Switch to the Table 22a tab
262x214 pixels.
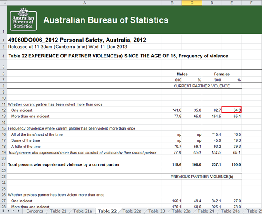132,211
